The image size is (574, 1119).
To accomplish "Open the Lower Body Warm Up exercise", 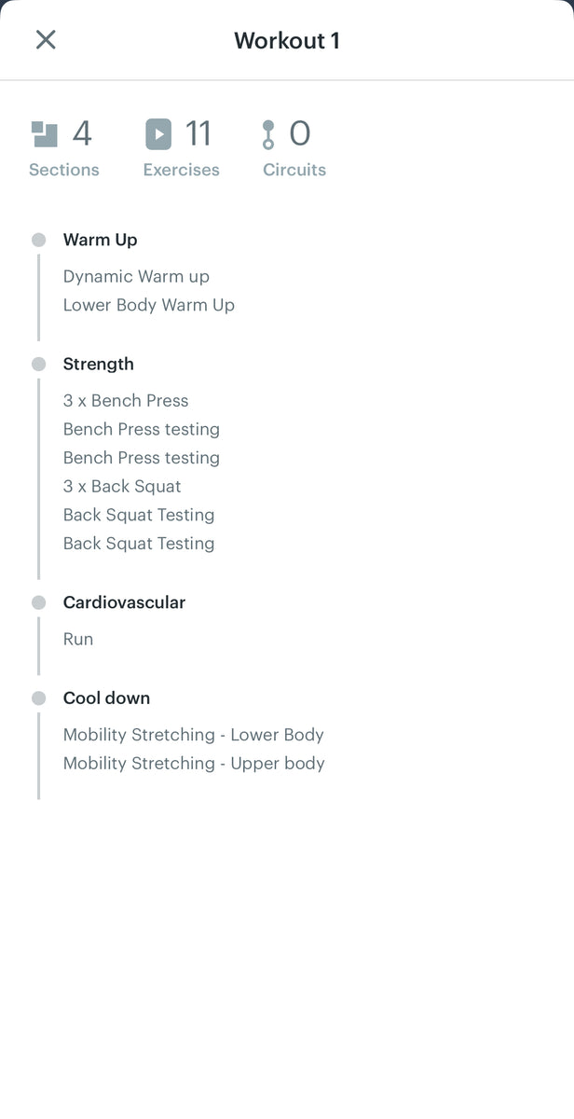I will (x=149, y=305).
